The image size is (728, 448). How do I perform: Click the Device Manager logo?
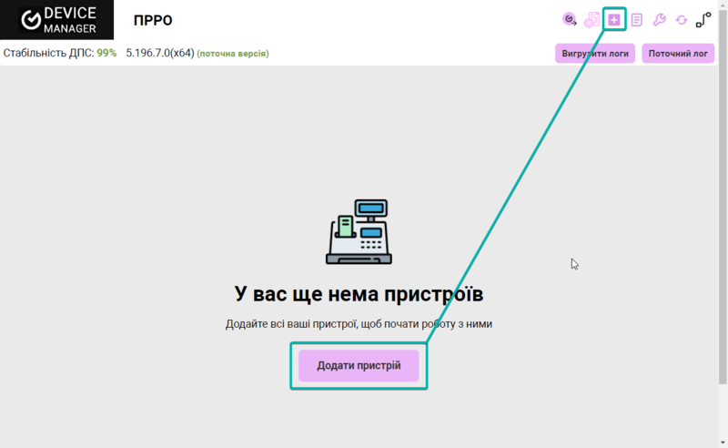point(56,19)
